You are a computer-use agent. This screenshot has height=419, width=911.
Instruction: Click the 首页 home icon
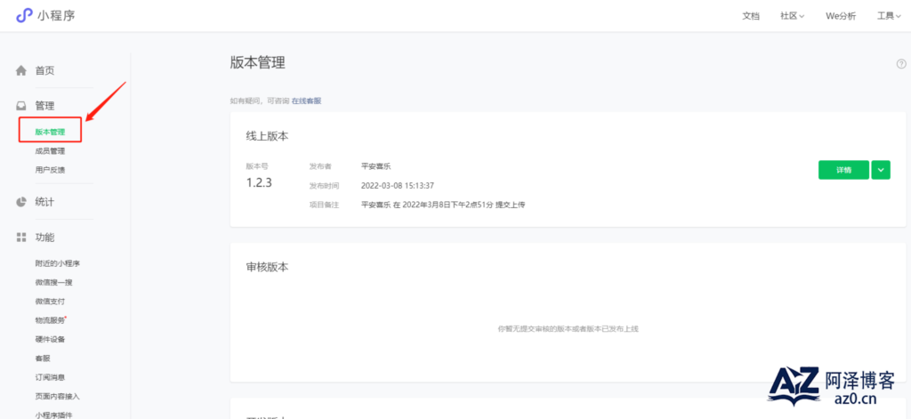(x=21, y=71)
